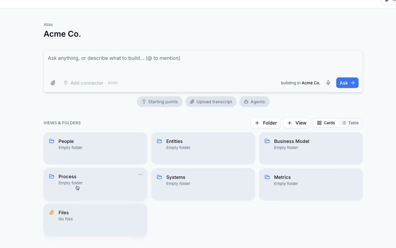Click the microphone voice input icon
This screenshot has height=248, width=396.
(x=328, y=83)
